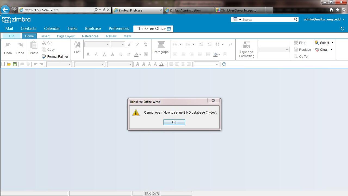The width and height of the screenshot is (348, 196).
Task: Switch to References ribbon tab
Action: click(x=90, y=36)
